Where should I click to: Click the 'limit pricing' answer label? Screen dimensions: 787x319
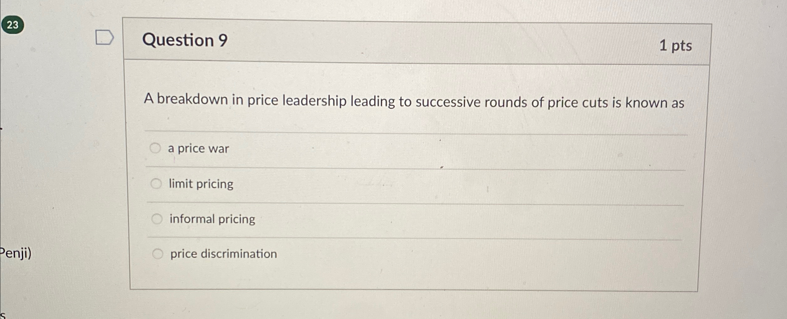click(201, 184)
